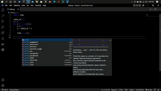Run Python file with play button
Image resolution: width=161 pixels, height=91 pixels.
coord(150,9)
